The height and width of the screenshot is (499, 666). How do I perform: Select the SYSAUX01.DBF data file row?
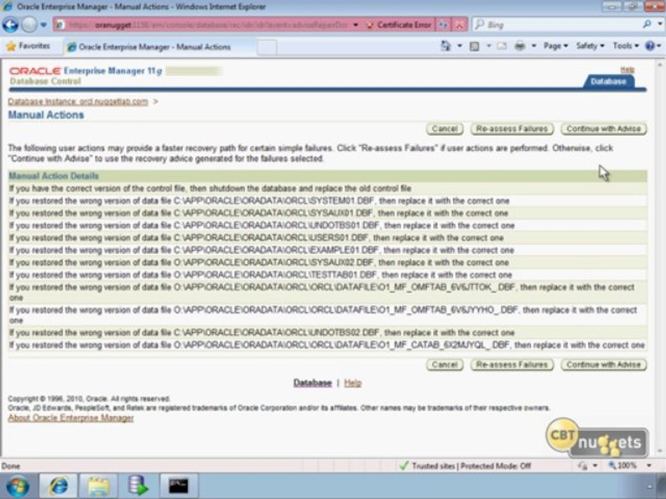(327, 213)
